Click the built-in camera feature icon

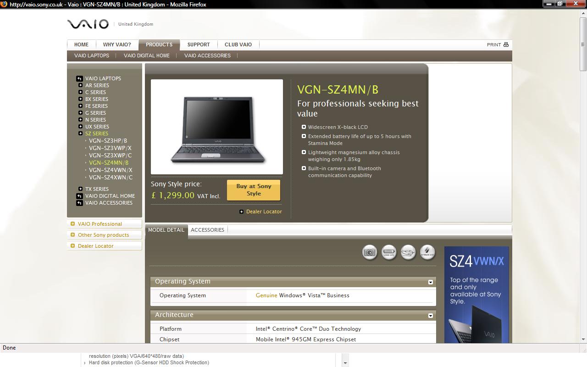click(370, 252)
